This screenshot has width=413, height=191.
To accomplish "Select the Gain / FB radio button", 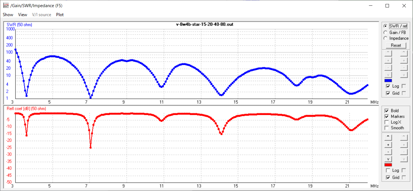I will [385, 33].
